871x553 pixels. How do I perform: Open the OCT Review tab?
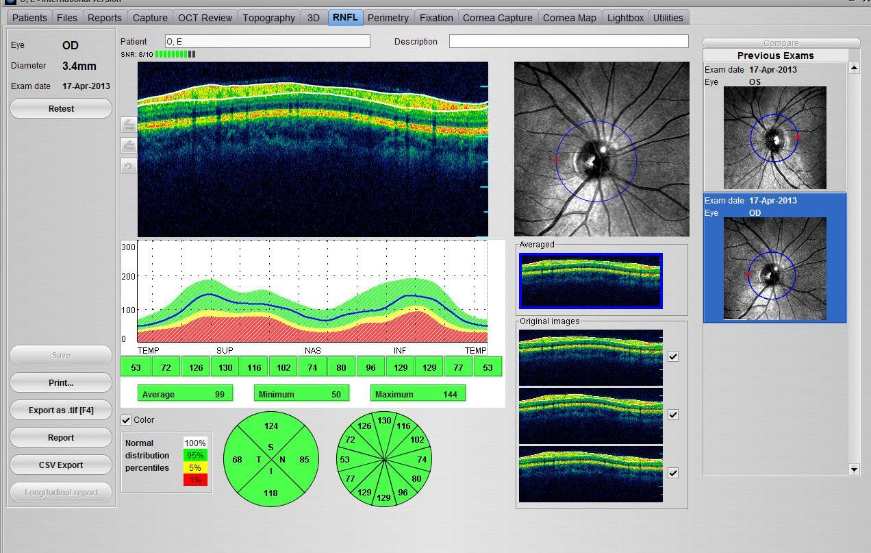click(205, 18)
